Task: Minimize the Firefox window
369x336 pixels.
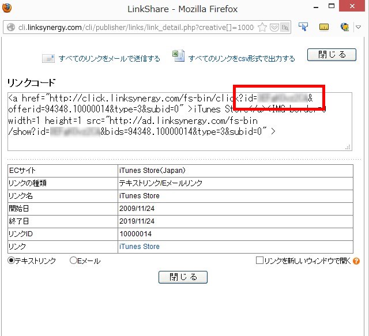Action: 316,7
